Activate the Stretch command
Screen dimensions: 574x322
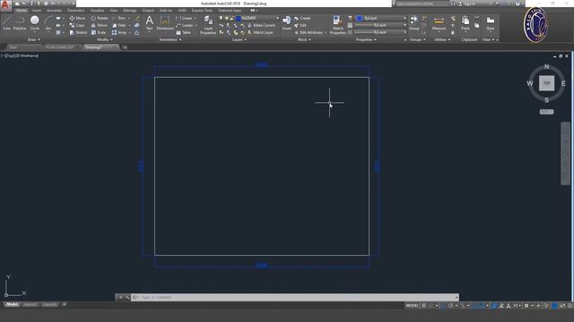coord(78,32)
